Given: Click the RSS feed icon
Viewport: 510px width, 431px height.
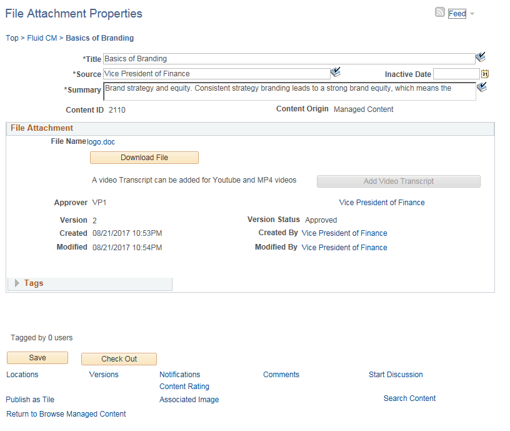Looking at the screenshot, I should tap(440, 12).
